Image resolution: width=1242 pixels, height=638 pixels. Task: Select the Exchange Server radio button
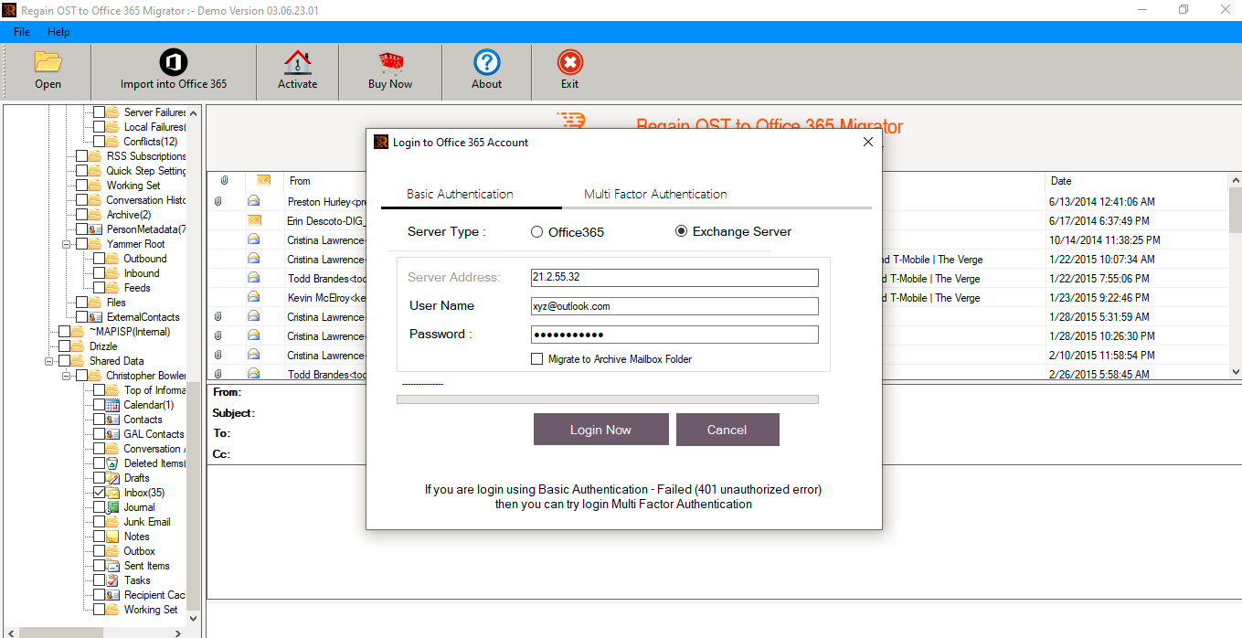(681, 231)
